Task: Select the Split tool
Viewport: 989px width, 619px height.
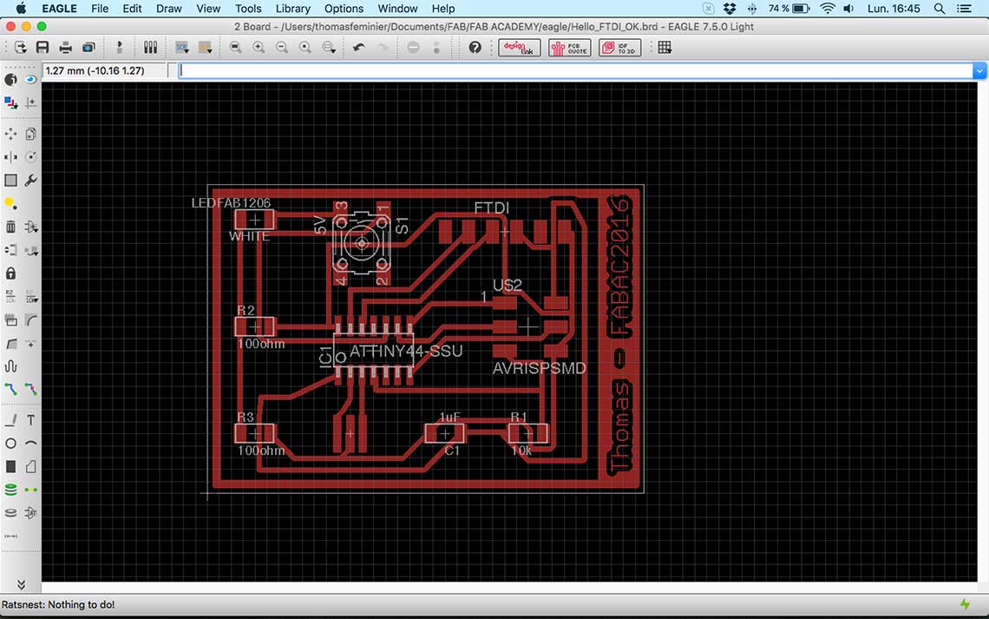Action: [x=10, y=343]
